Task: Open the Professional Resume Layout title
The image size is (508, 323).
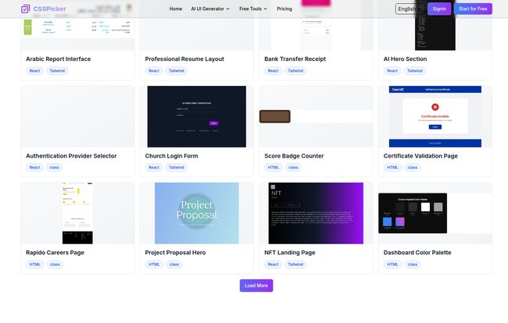Action: click(184, 59)
